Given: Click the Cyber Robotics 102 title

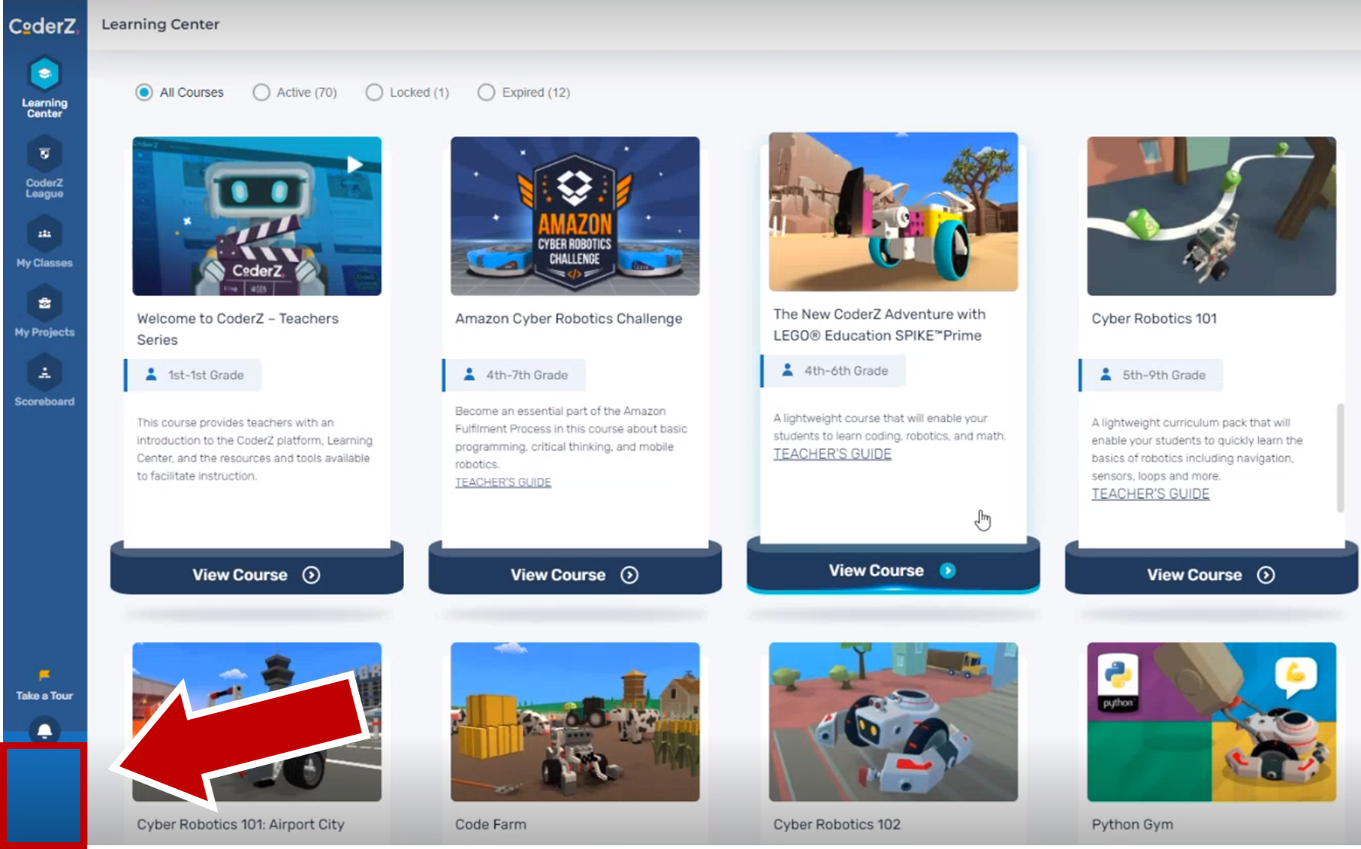Looking at the screenshot, I should click(x=837, y=824).
